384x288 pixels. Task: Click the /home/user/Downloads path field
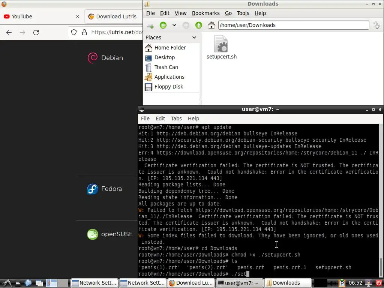(294, 25)
